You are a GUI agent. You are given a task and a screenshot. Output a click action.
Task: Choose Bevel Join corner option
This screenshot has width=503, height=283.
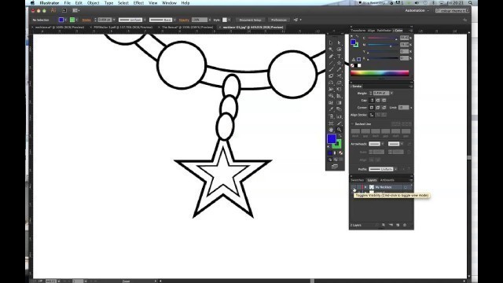[384, 108]
